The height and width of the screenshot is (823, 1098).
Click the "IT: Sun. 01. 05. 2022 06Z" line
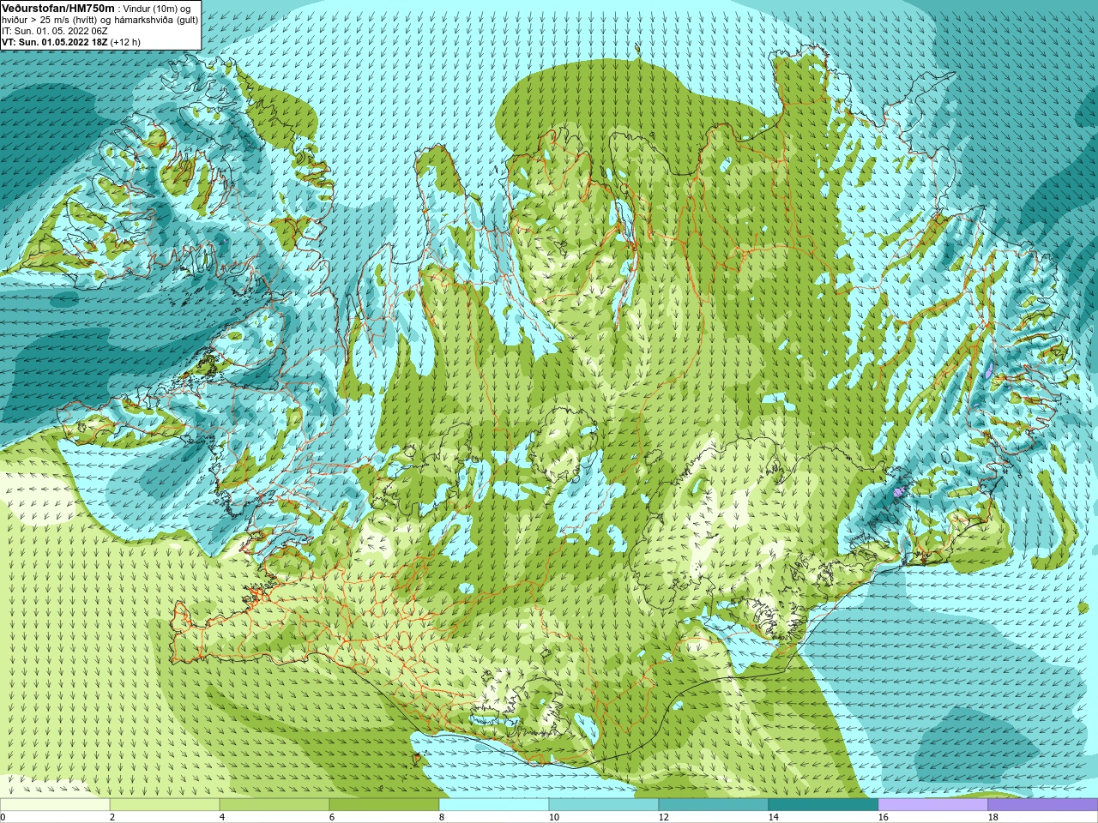pyautogui.click(x=55, y=31)
